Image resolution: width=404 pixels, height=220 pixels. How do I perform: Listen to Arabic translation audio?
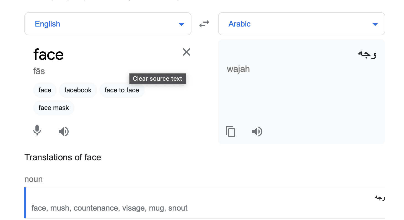point(257,132)
